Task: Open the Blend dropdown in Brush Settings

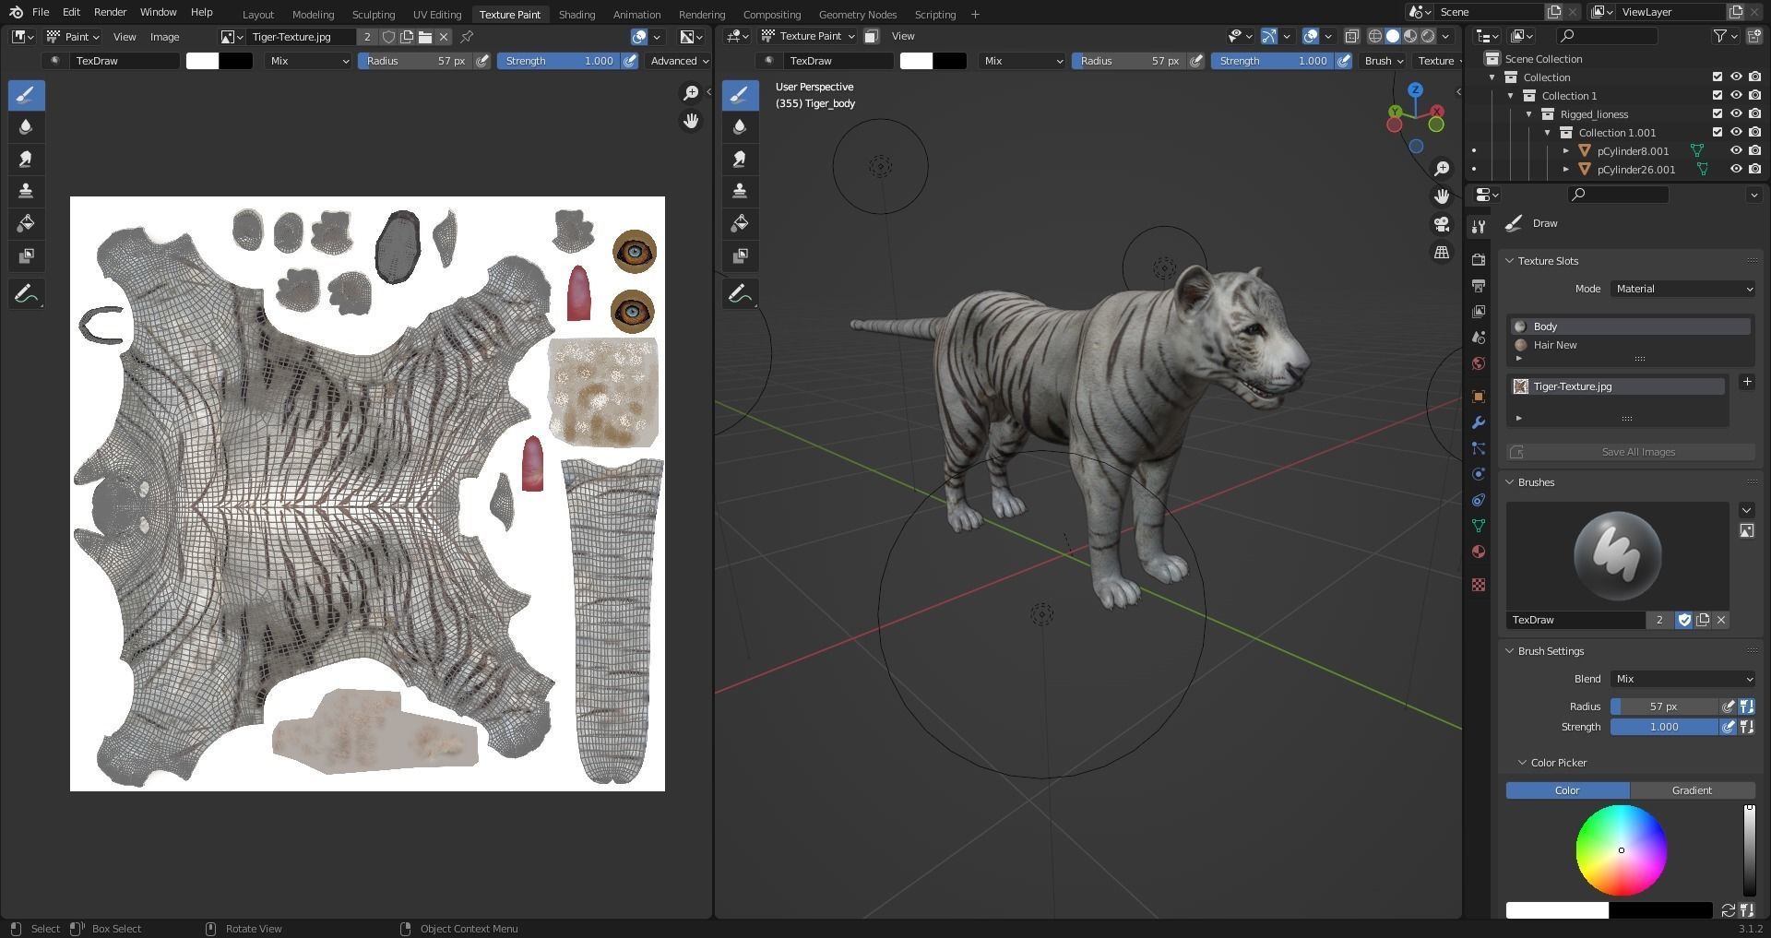Action: (1682, 679)
